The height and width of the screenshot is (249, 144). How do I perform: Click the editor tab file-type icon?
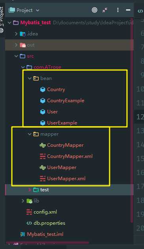point(140,11)
